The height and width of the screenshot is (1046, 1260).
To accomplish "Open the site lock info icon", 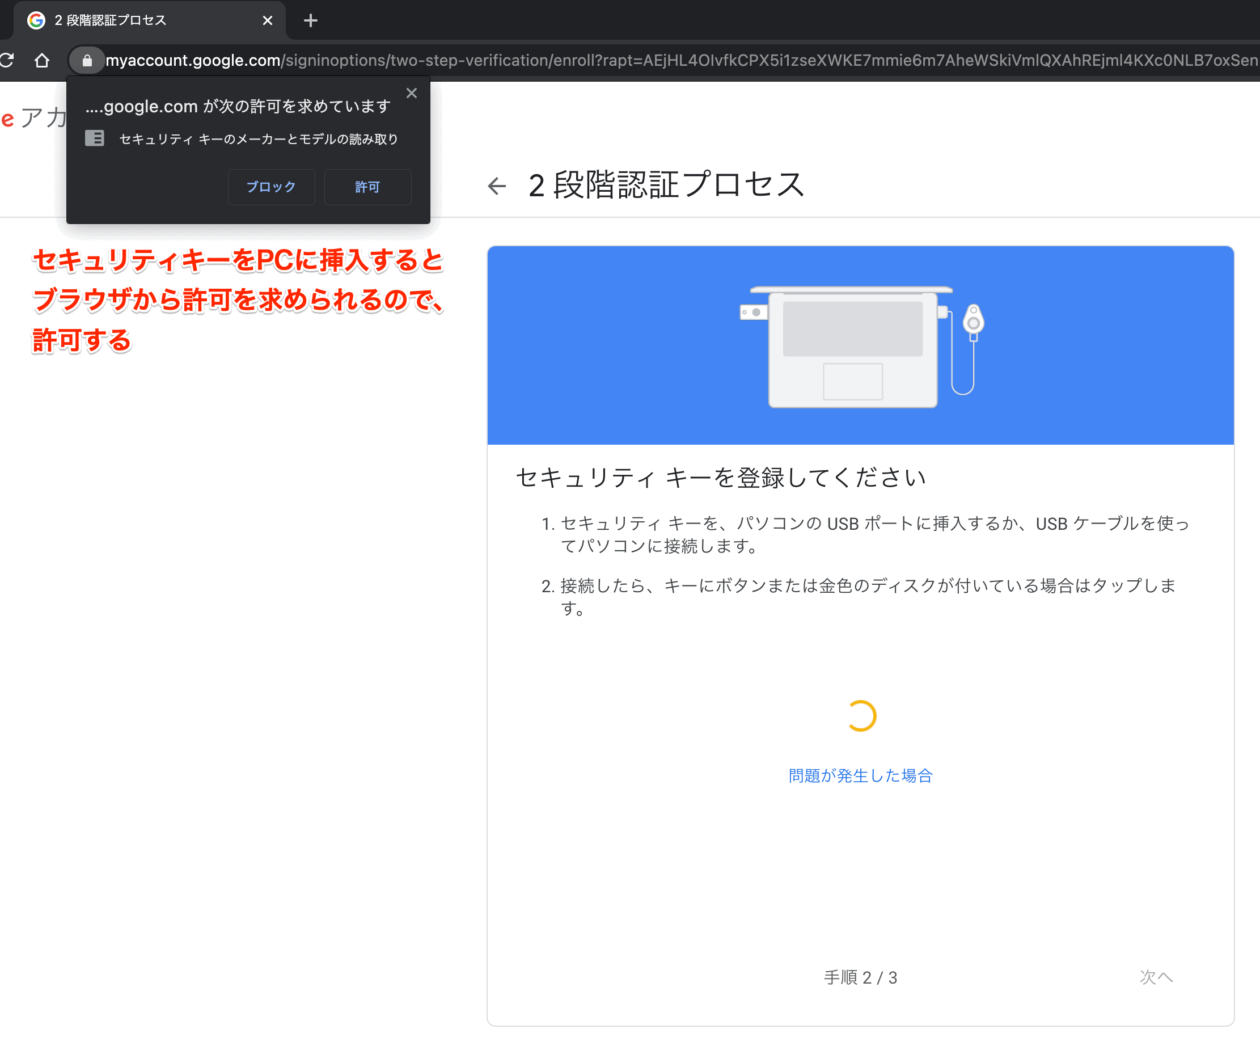I will coord(87,60).
